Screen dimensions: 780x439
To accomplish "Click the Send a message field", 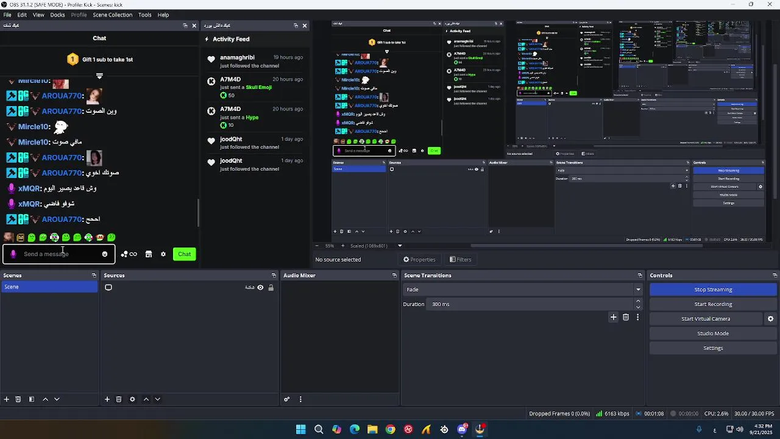I will tap(58, 254).
